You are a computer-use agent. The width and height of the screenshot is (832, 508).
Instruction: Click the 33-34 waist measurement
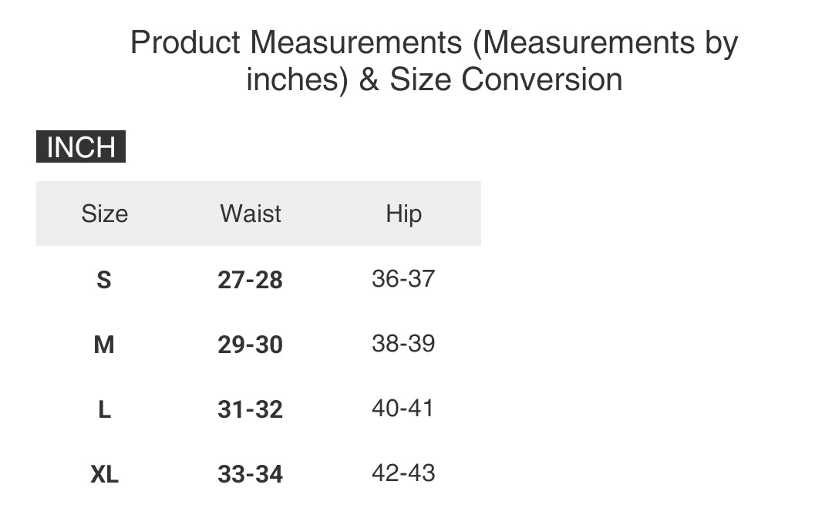[250, 474]
